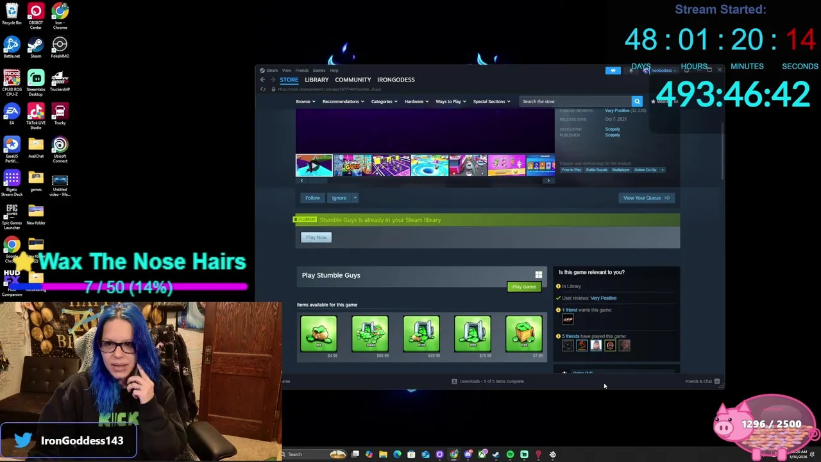Select the Free to Play tag
821x462 pixels.
571,170
